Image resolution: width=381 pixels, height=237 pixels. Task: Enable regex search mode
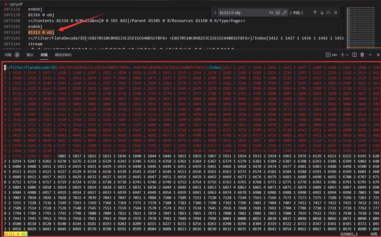tap(284, 12)
